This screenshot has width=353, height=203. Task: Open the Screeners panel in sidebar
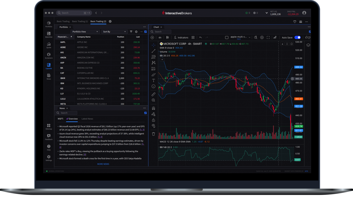49,55
